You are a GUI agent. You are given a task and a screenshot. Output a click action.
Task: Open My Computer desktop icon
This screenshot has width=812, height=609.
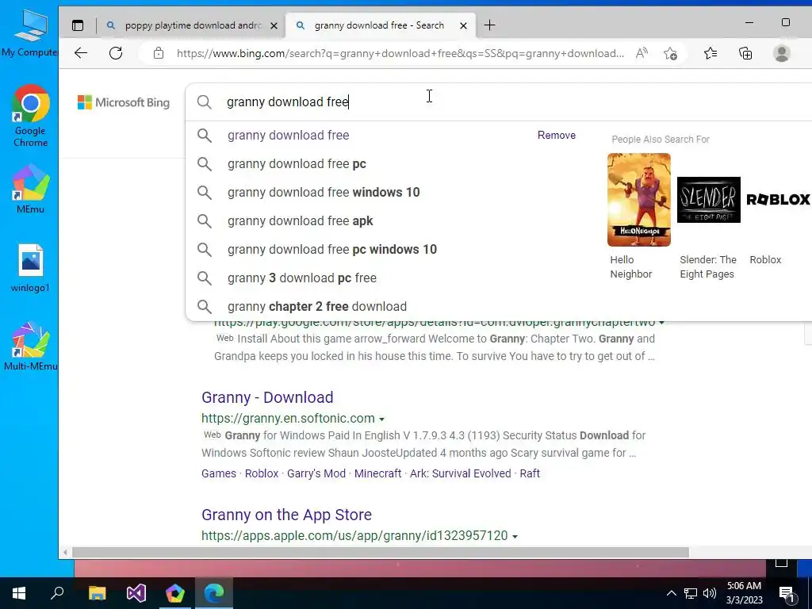pos(30,33)
